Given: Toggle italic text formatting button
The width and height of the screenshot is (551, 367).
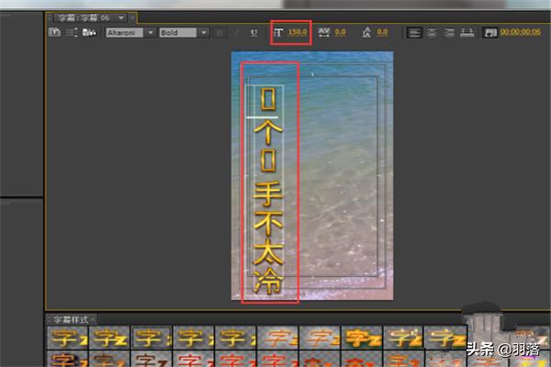Looking at the screenshot, I should [x=237, y=33].
